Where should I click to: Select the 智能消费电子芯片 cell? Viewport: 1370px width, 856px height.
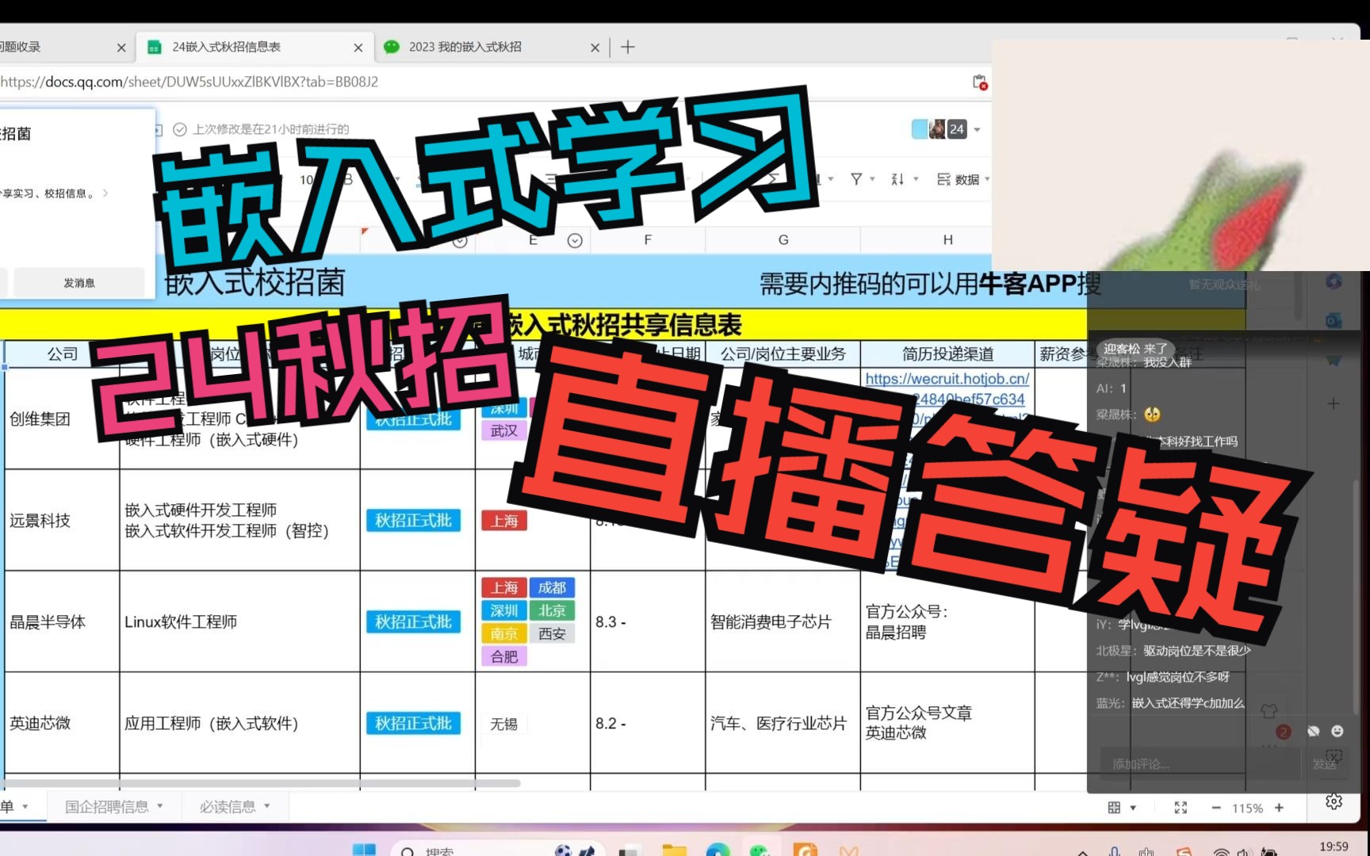783,621
